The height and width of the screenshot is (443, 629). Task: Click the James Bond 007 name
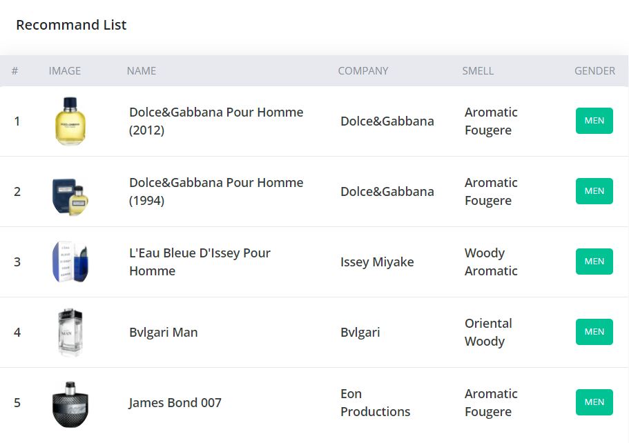[x=175, y=403]
